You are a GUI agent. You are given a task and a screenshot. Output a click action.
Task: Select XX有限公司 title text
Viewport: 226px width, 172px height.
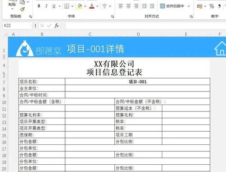tap(114, 64)
